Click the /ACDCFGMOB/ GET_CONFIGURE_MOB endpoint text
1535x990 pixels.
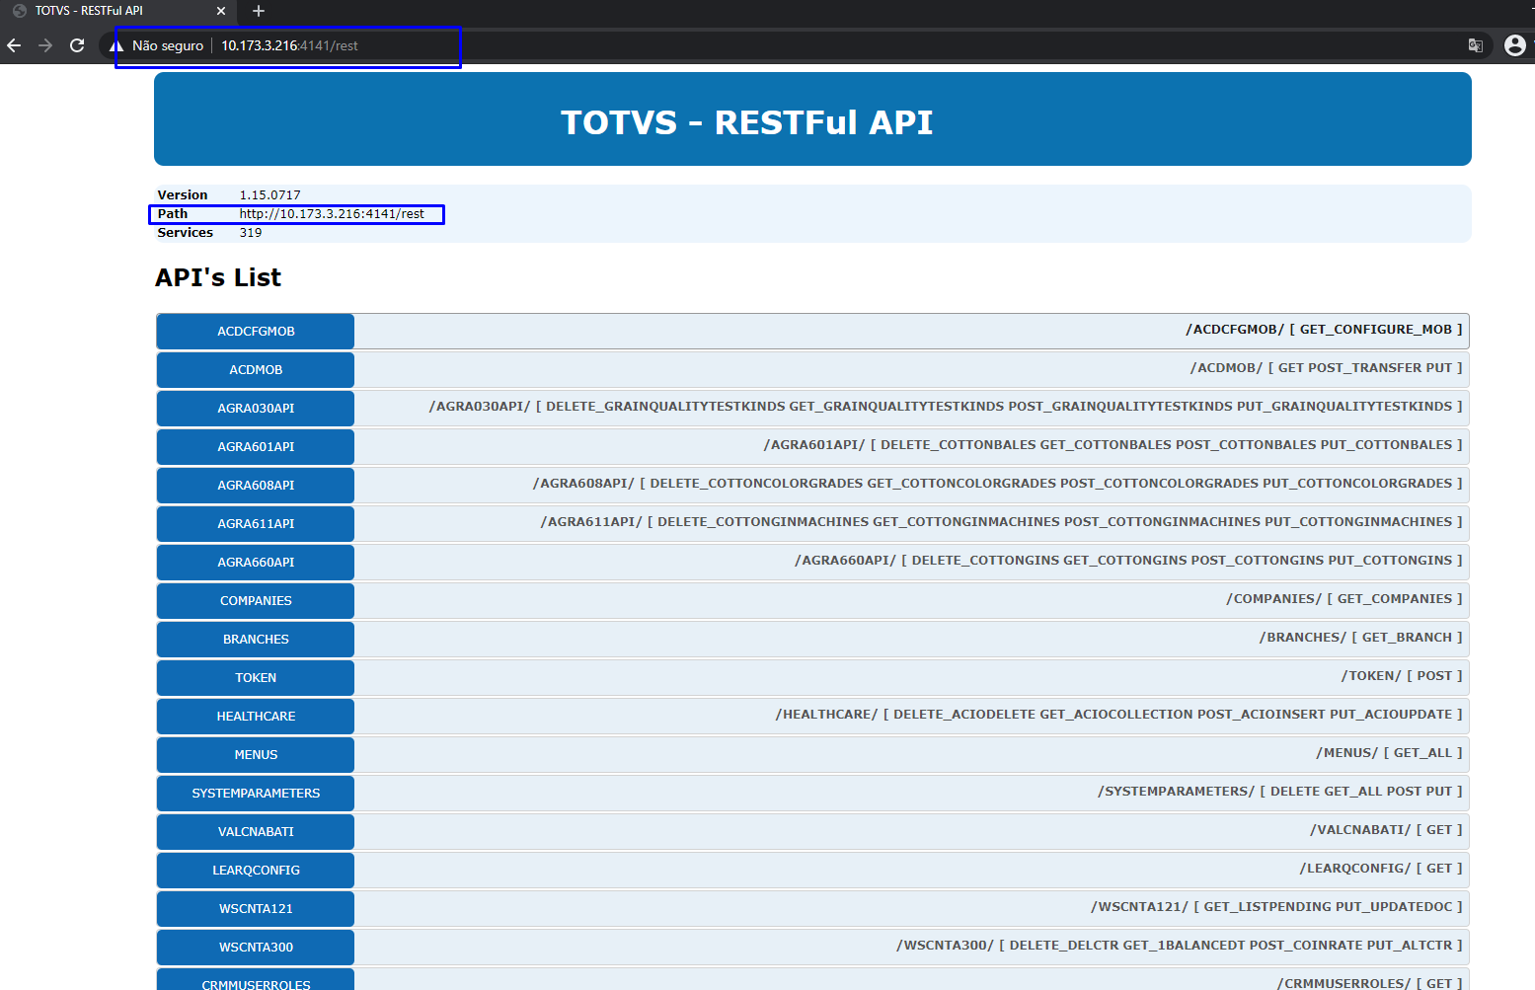click(1324, 330)
